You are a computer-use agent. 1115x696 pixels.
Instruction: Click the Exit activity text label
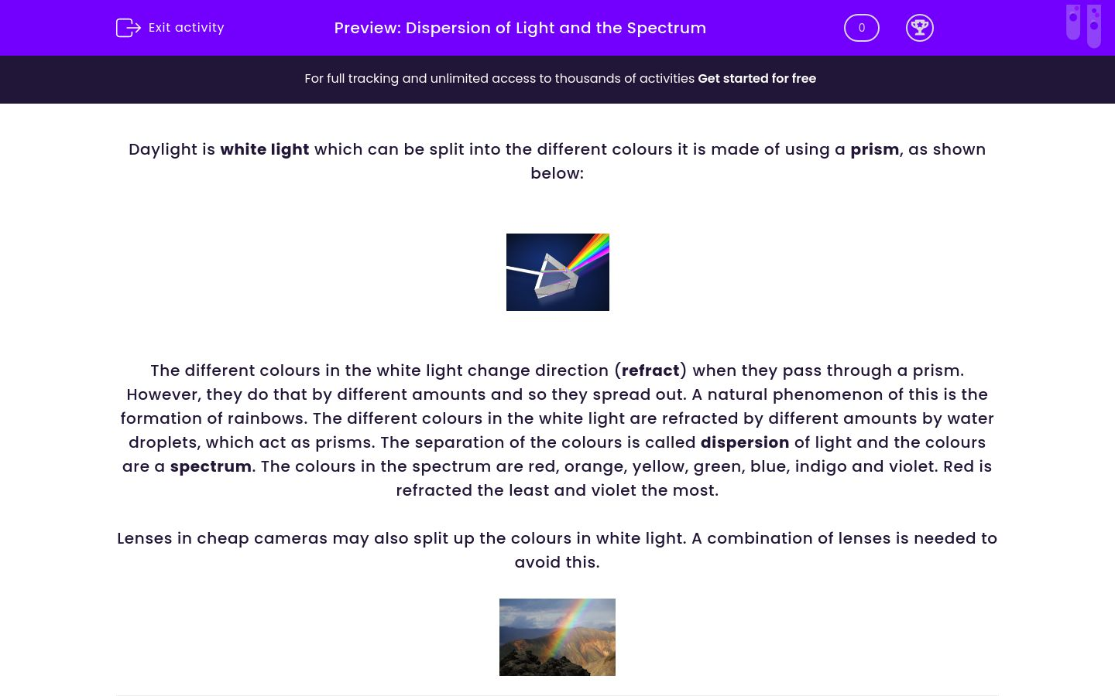186,28
